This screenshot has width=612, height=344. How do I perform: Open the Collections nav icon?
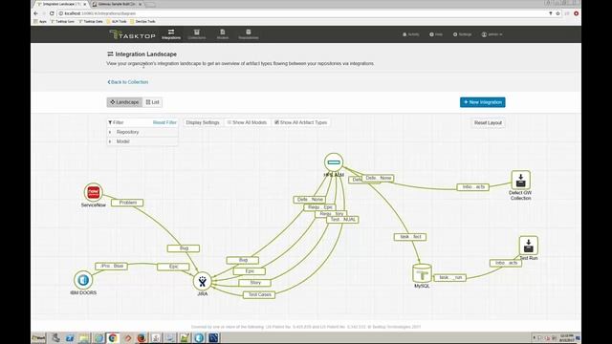(196, 34)
